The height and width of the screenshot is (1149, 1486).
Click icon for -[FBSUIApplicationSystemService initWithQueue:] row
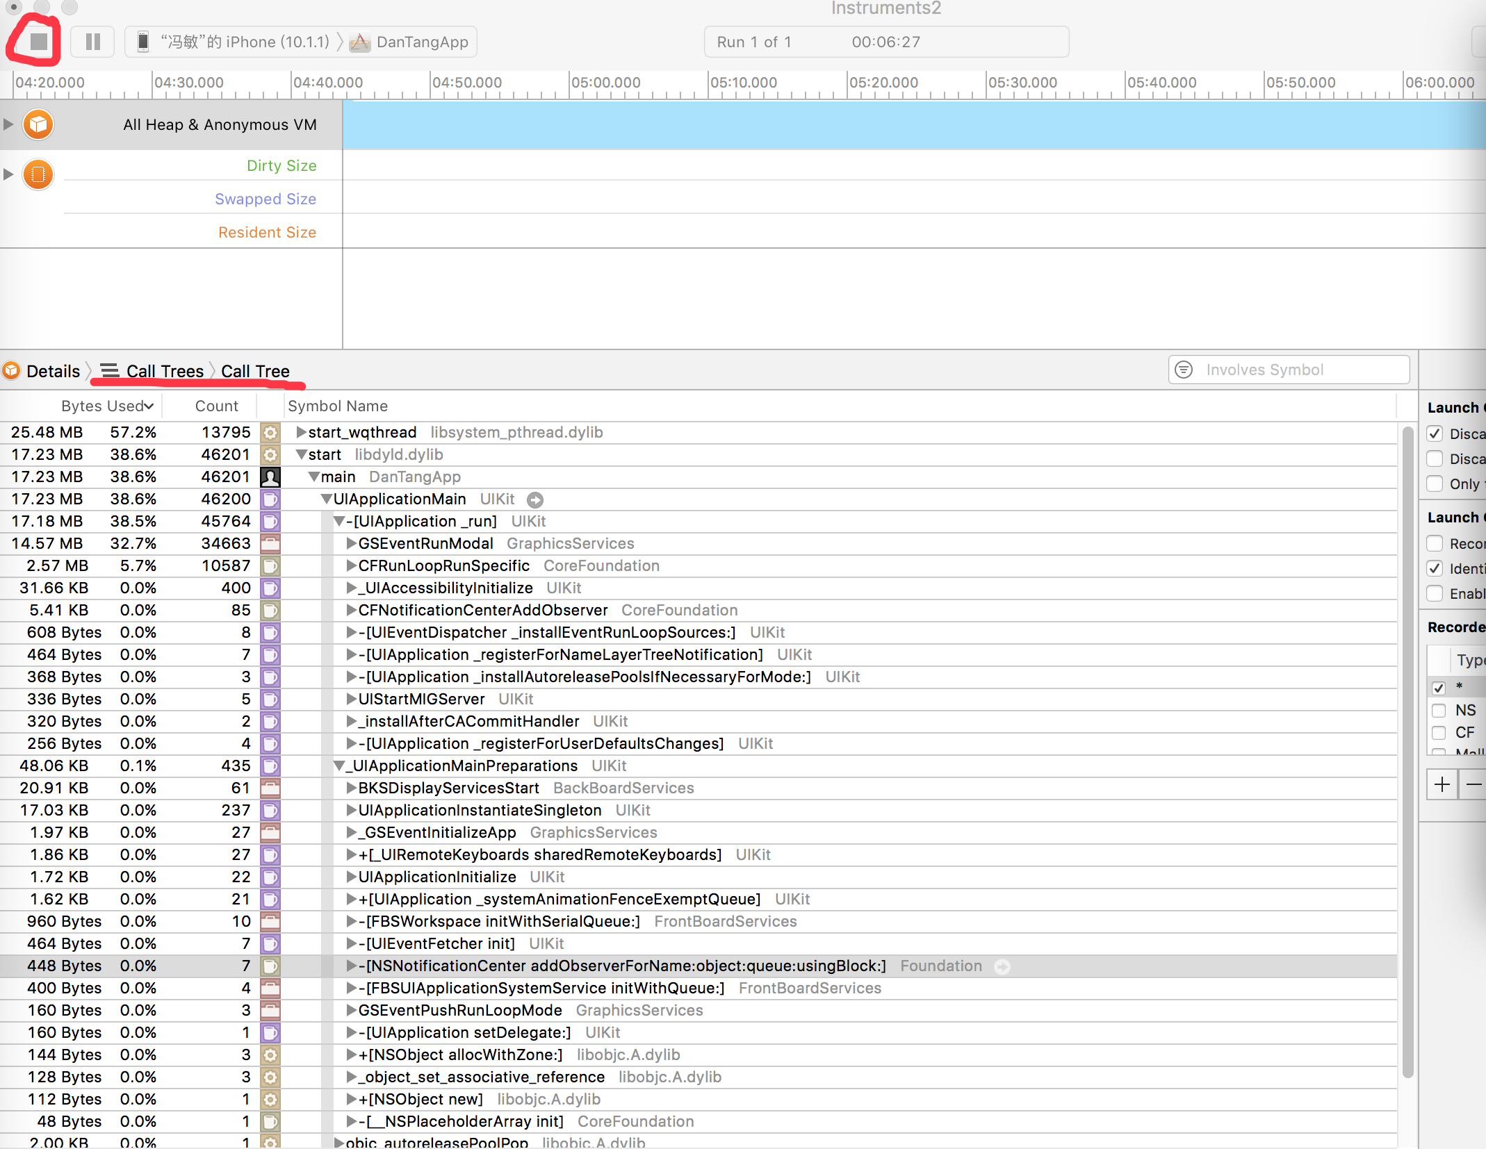pyautogui.click(x=270, y=988)
